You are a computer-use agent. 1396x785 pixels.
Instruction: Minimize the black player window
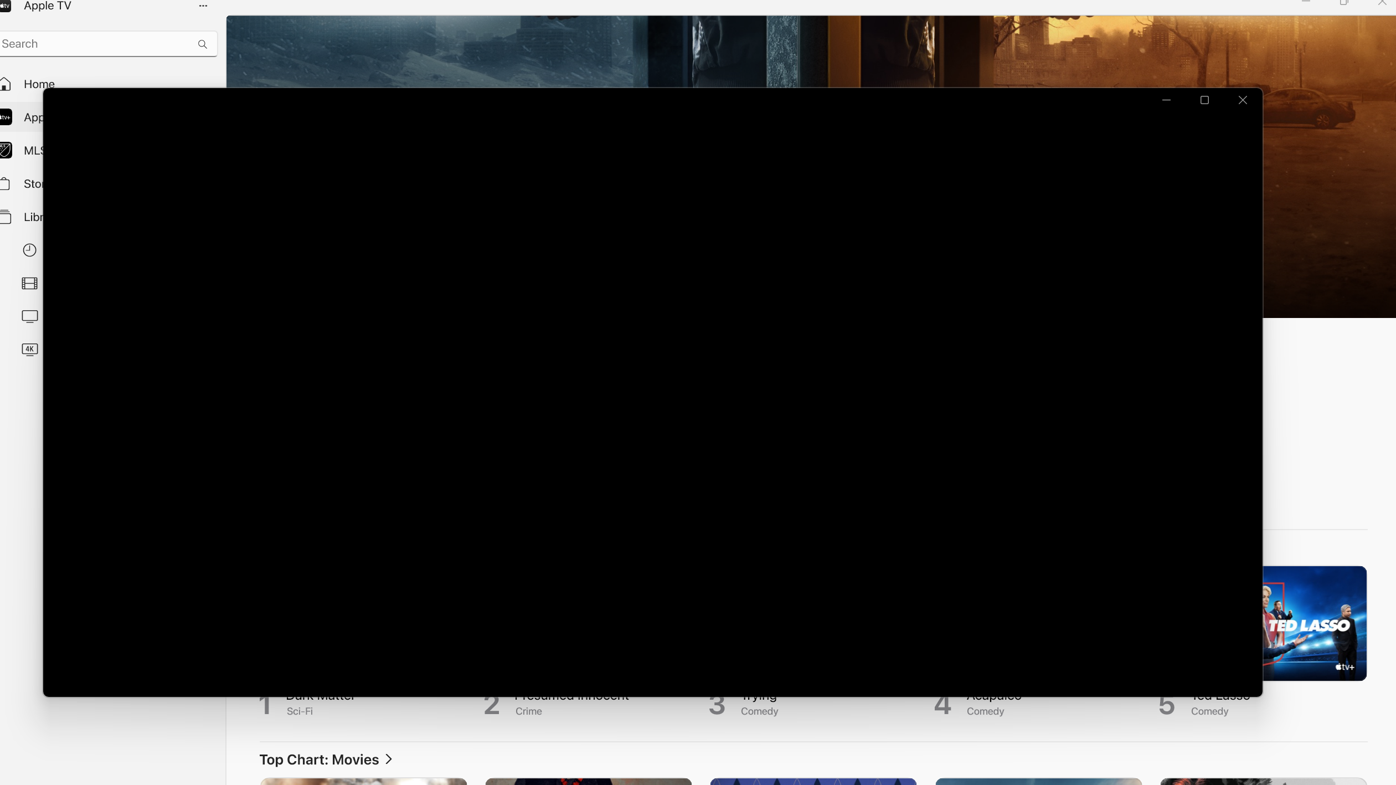pos(1166,100)
